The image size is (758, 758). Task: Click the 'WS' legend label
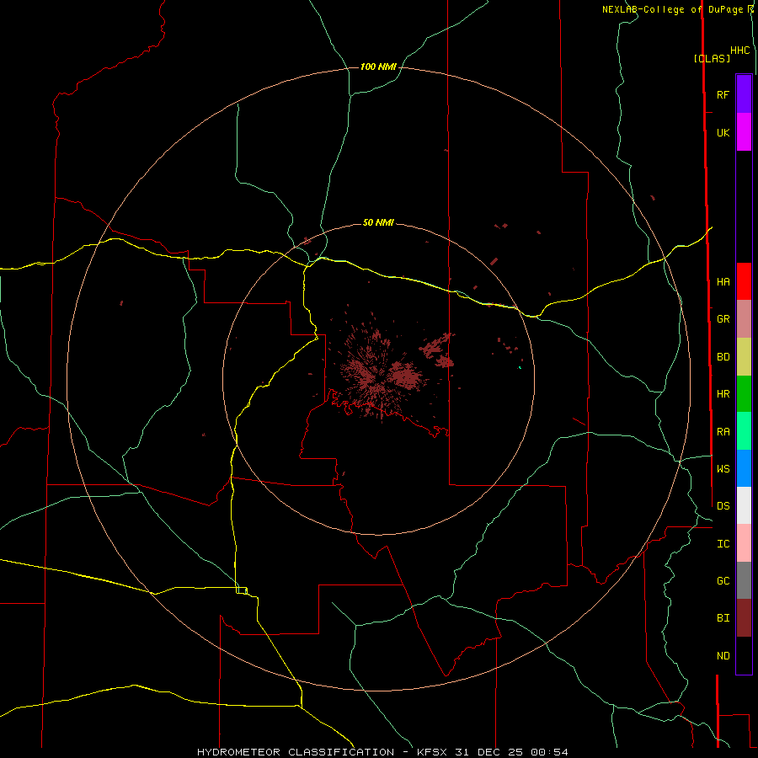pyautogui.click(x=723, y=469)
